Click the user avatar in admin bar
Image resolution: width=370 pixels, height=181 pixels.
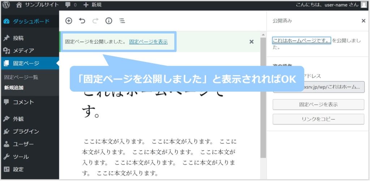(x=364, y=5)
